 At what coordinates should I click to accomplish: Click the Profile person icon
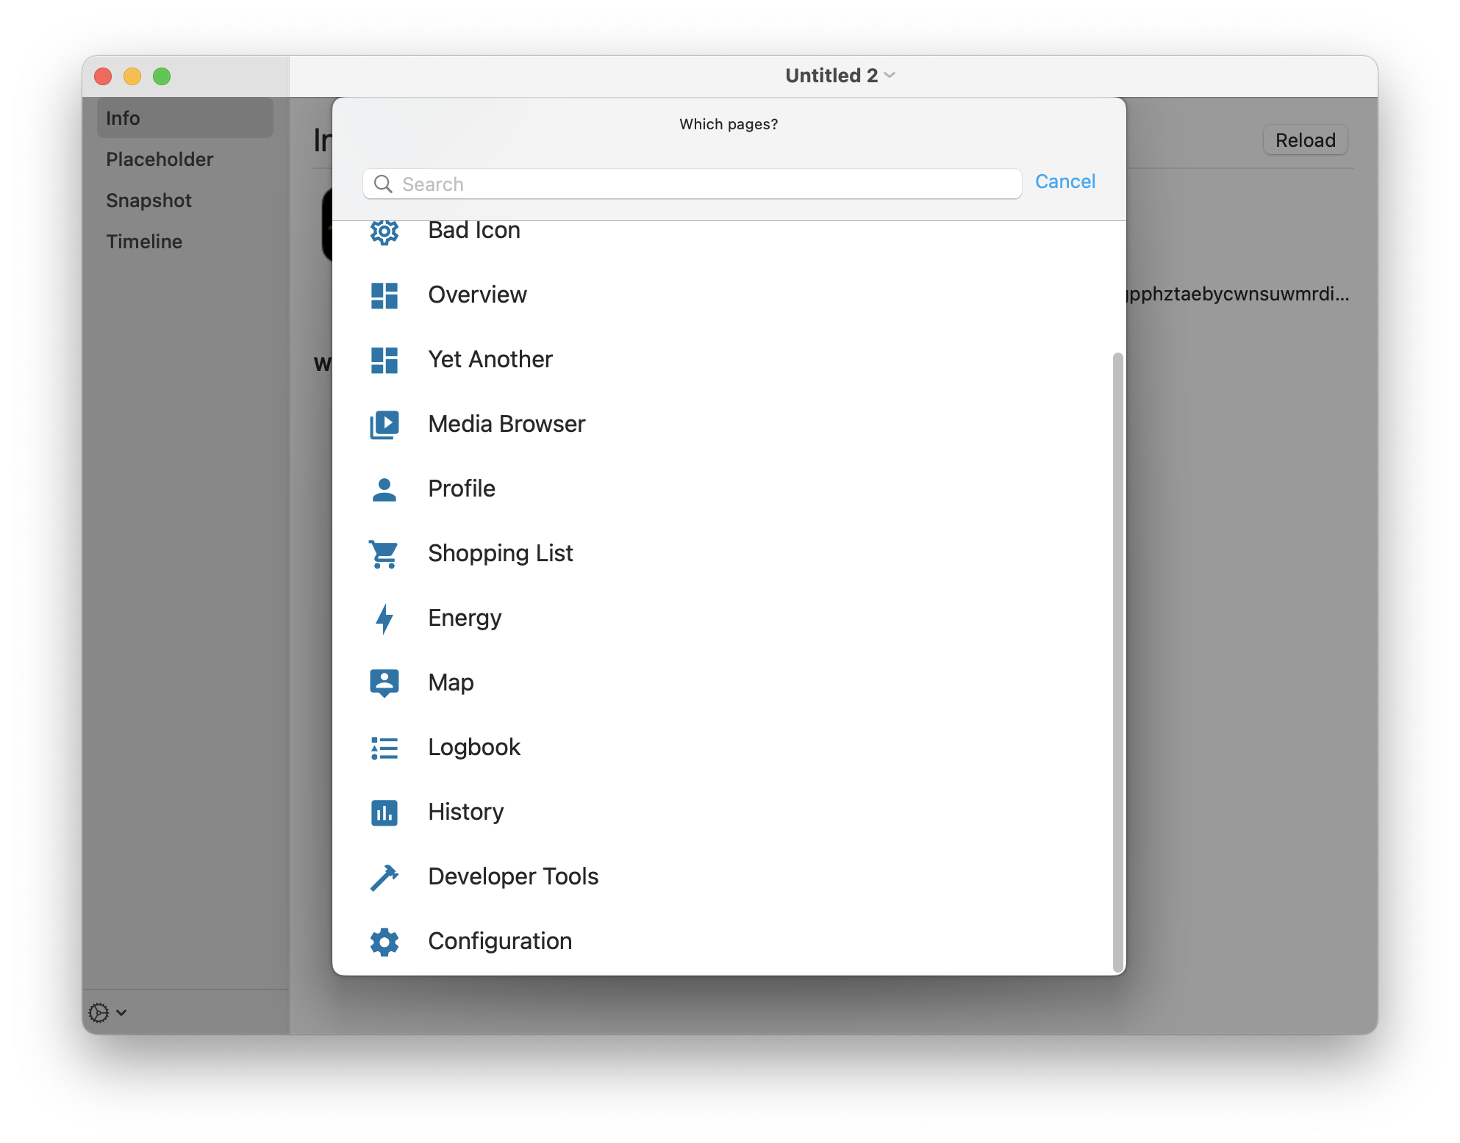pyautogui.click(x=384, y=489)
